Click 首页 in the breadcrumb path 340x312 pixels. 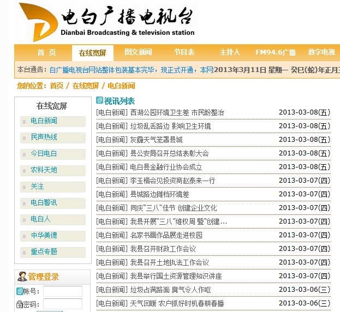(x=56, y=86)
